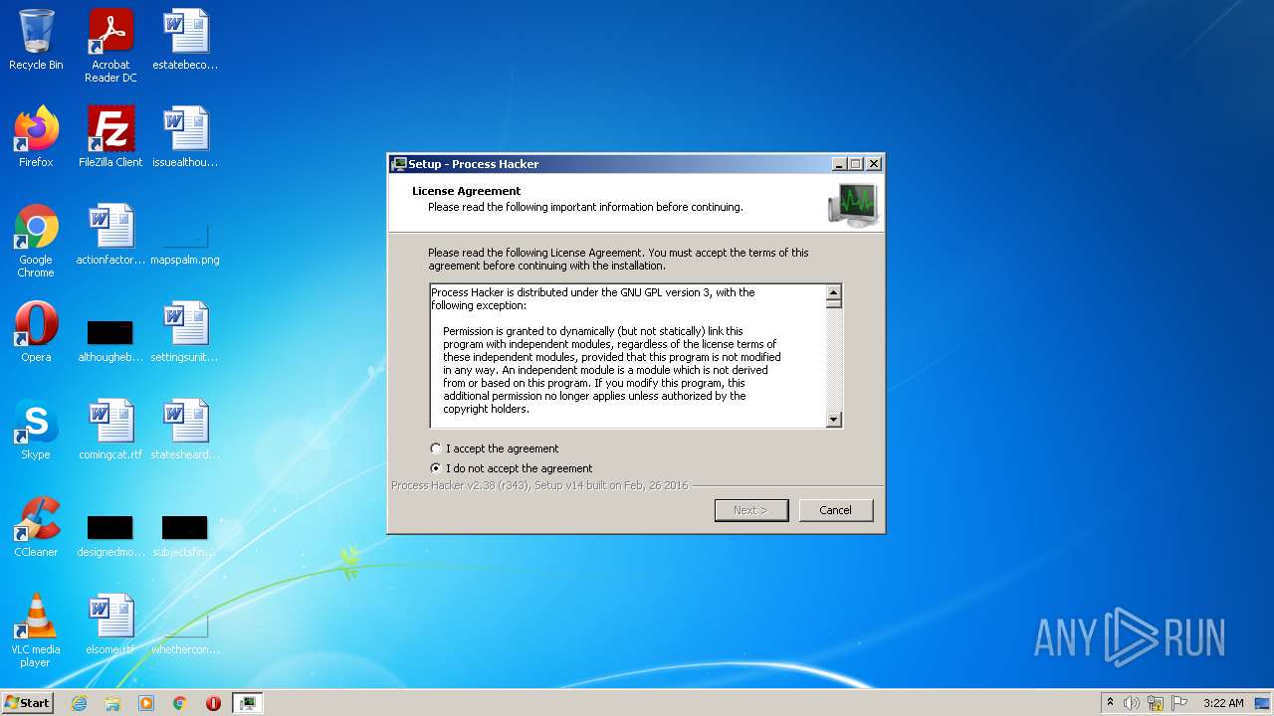Viewport: 1274px width, 716px height.
Task: Select the statesheard document icon
Action: (x=185, y=429)
